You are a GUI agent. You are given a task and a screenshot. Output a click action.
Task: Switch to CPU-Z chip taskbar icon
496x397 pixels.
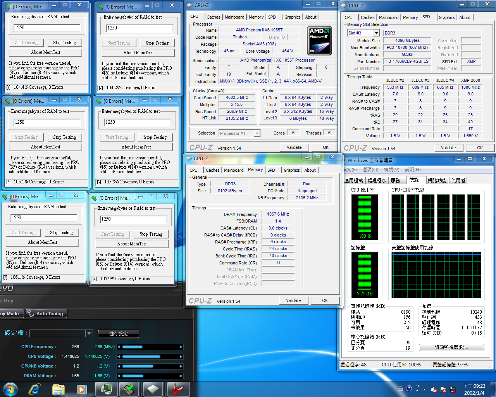click(x=153, y=389)
